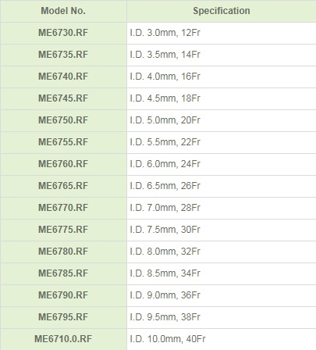
Task: Select the I.D. 9.0mm, 36Fr specification
Action: pos(165,295)
